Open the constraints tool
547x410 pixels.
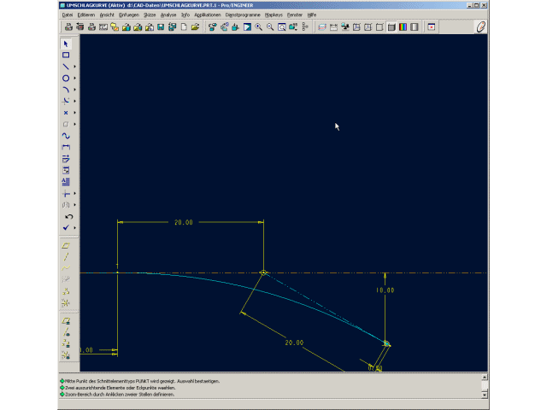tap(66, 170)
